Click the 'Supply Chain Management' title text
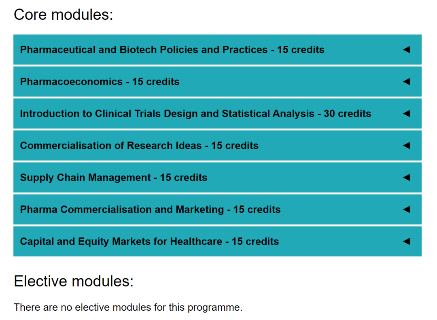 tap(85, 178)
